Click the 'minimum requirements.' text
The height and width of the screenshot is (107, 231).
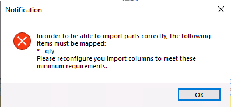[x=71, y=66]
